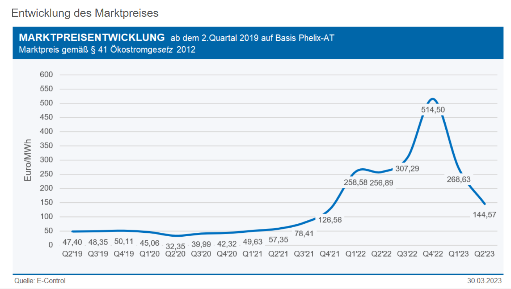Click the data label 258,58

click(x=355, y=182)
